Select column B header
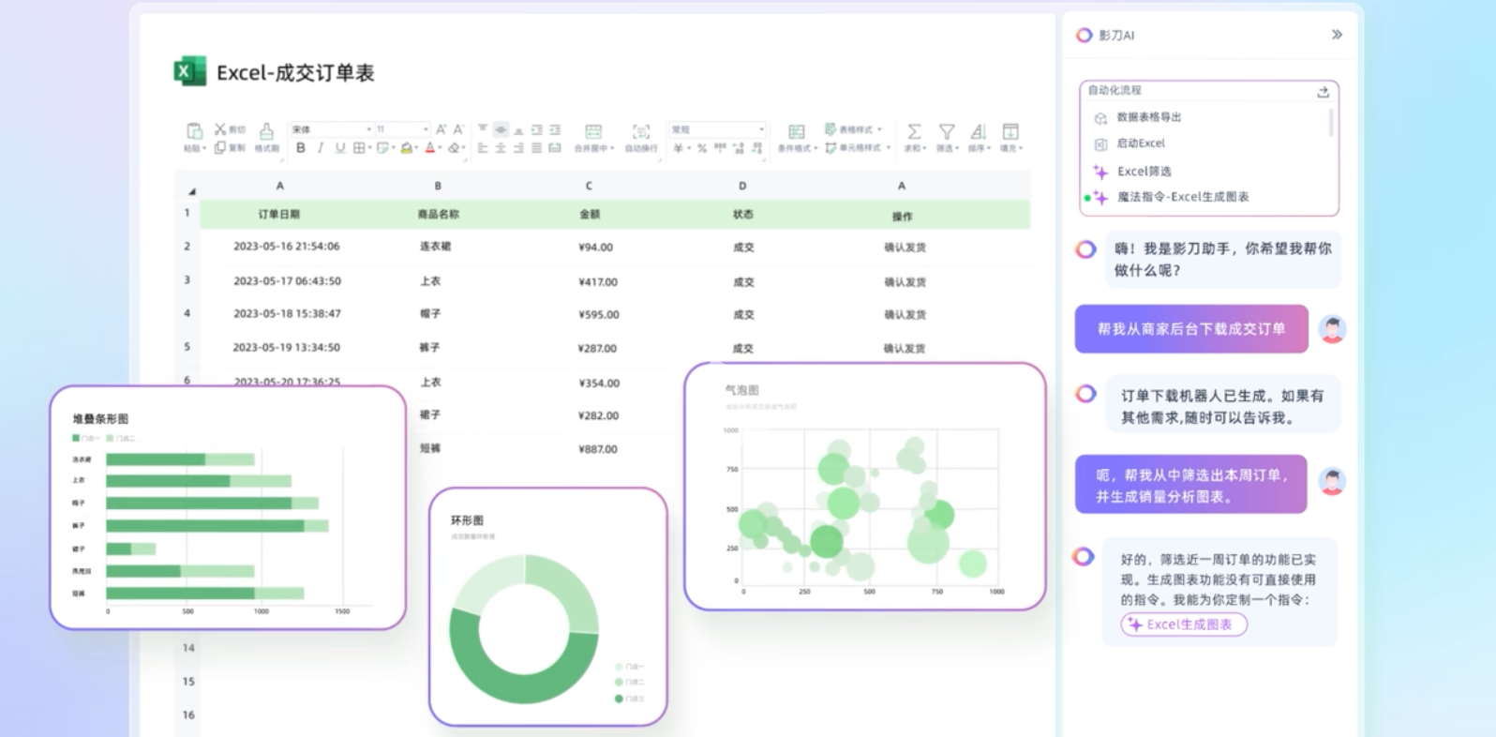 438,186
